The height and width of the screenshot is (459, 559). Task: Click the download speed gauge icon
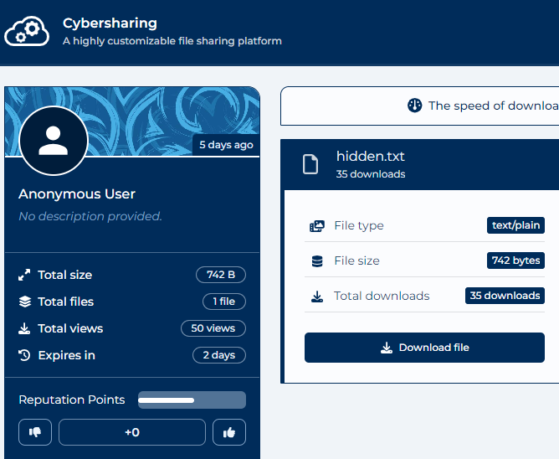click(415, 106)
